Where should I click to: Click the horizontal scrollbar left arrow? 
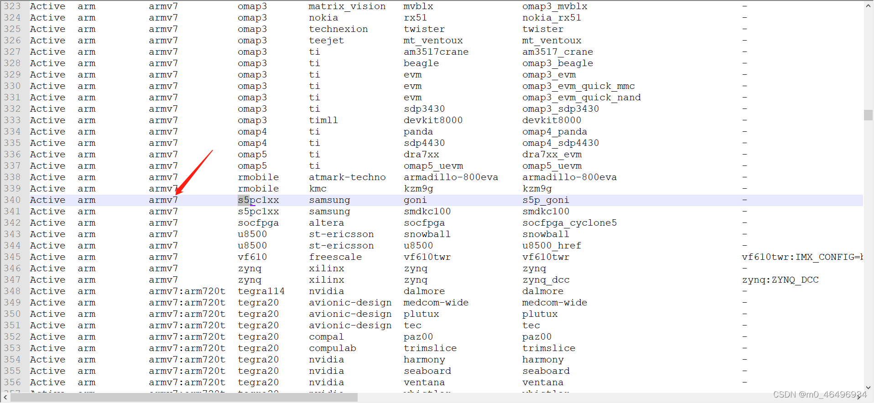click(x=5, y=398)
